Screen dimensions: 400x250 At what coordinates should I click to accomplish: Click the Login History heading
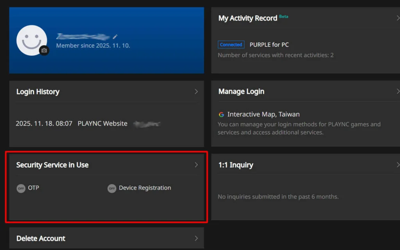(x=38, y=92)
